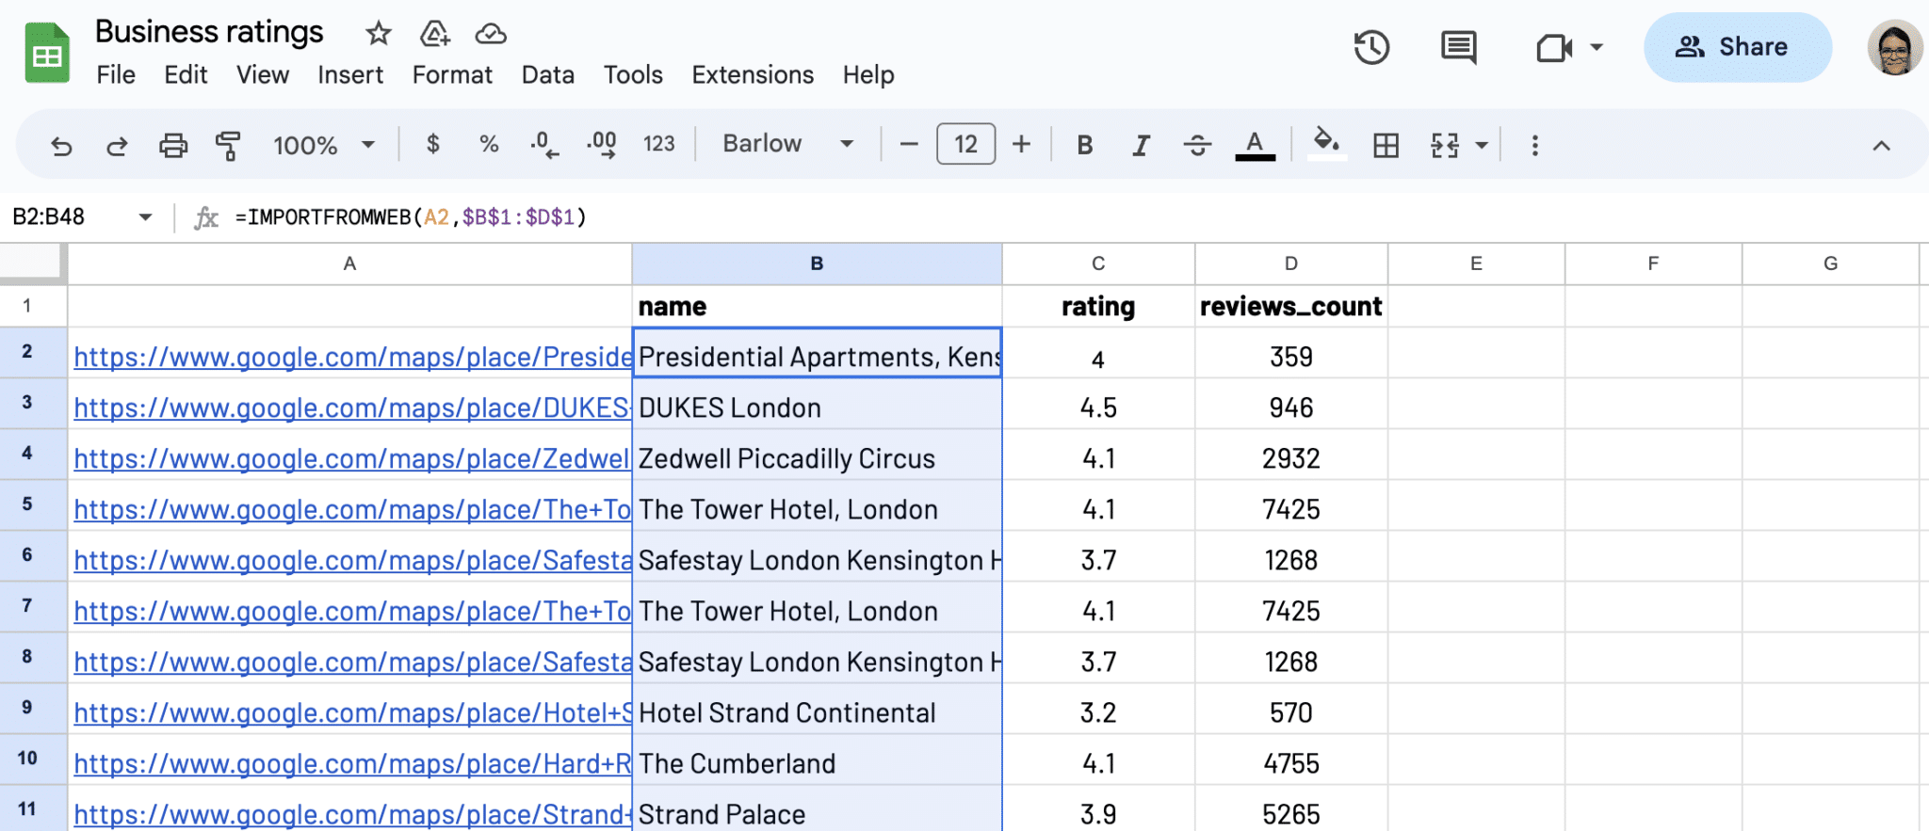
Task: Click the Share button
Action: (x=1737, y=47)
